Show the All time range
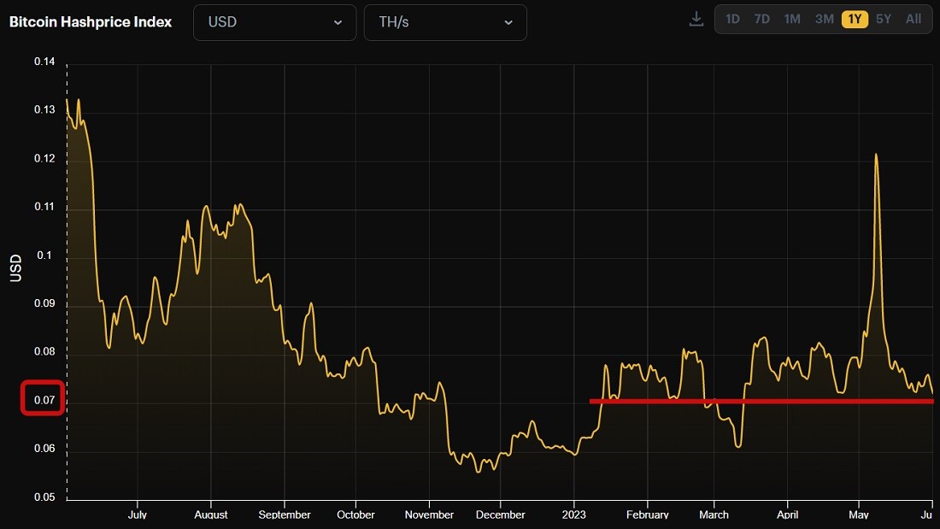Image resolution: width=940 pixels, height=529 pixels. (x=913, y=19)
